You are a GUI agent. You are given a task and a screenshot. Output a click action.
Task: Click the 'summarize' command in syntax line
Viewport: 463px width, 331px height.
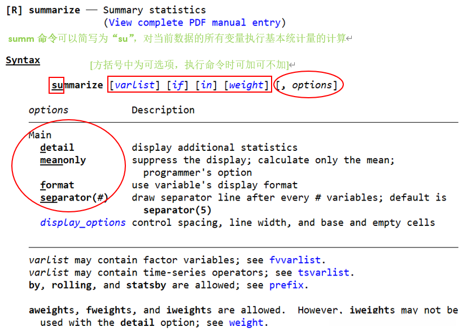77,85
